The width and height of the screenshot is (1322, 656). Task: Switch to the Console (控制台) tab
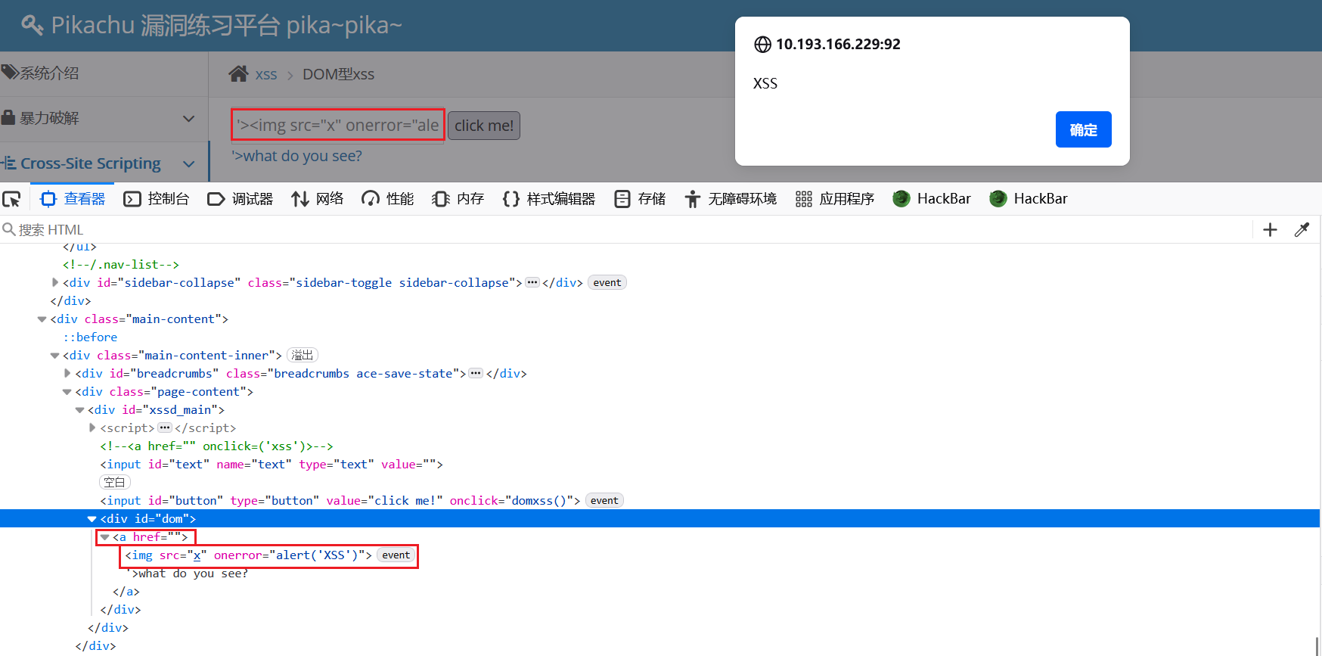click(157, 199)
